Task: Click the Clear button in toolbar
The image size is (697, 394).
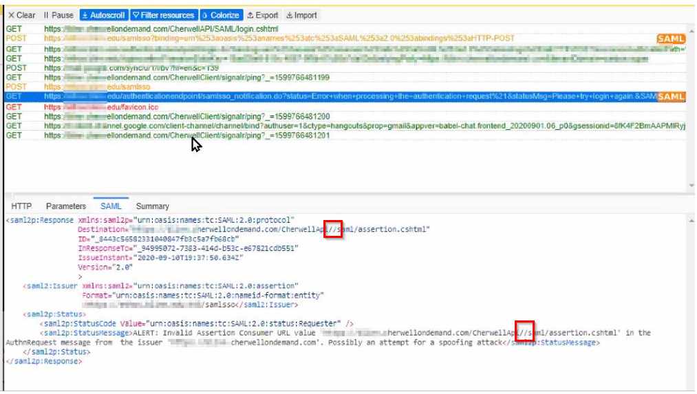Action: [x=22, y=15]
